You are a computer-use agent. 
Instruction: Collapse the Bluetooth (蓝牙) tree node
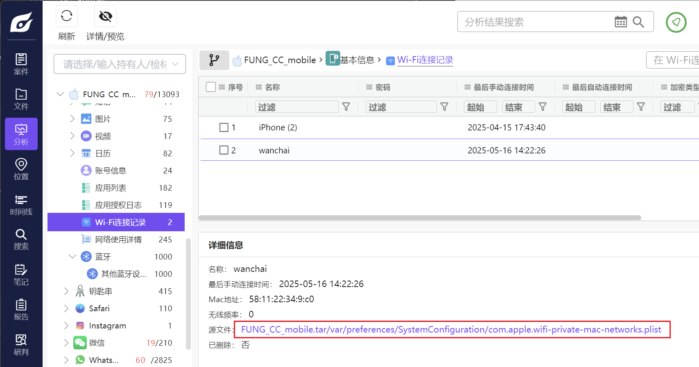(72, 257)
